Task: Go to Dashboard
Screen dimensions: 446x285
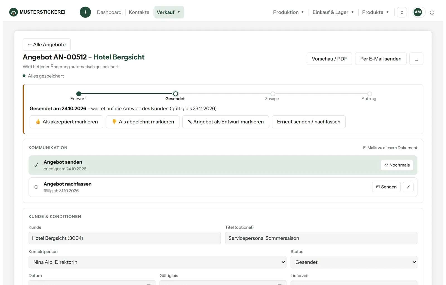Action: point(109,12)
